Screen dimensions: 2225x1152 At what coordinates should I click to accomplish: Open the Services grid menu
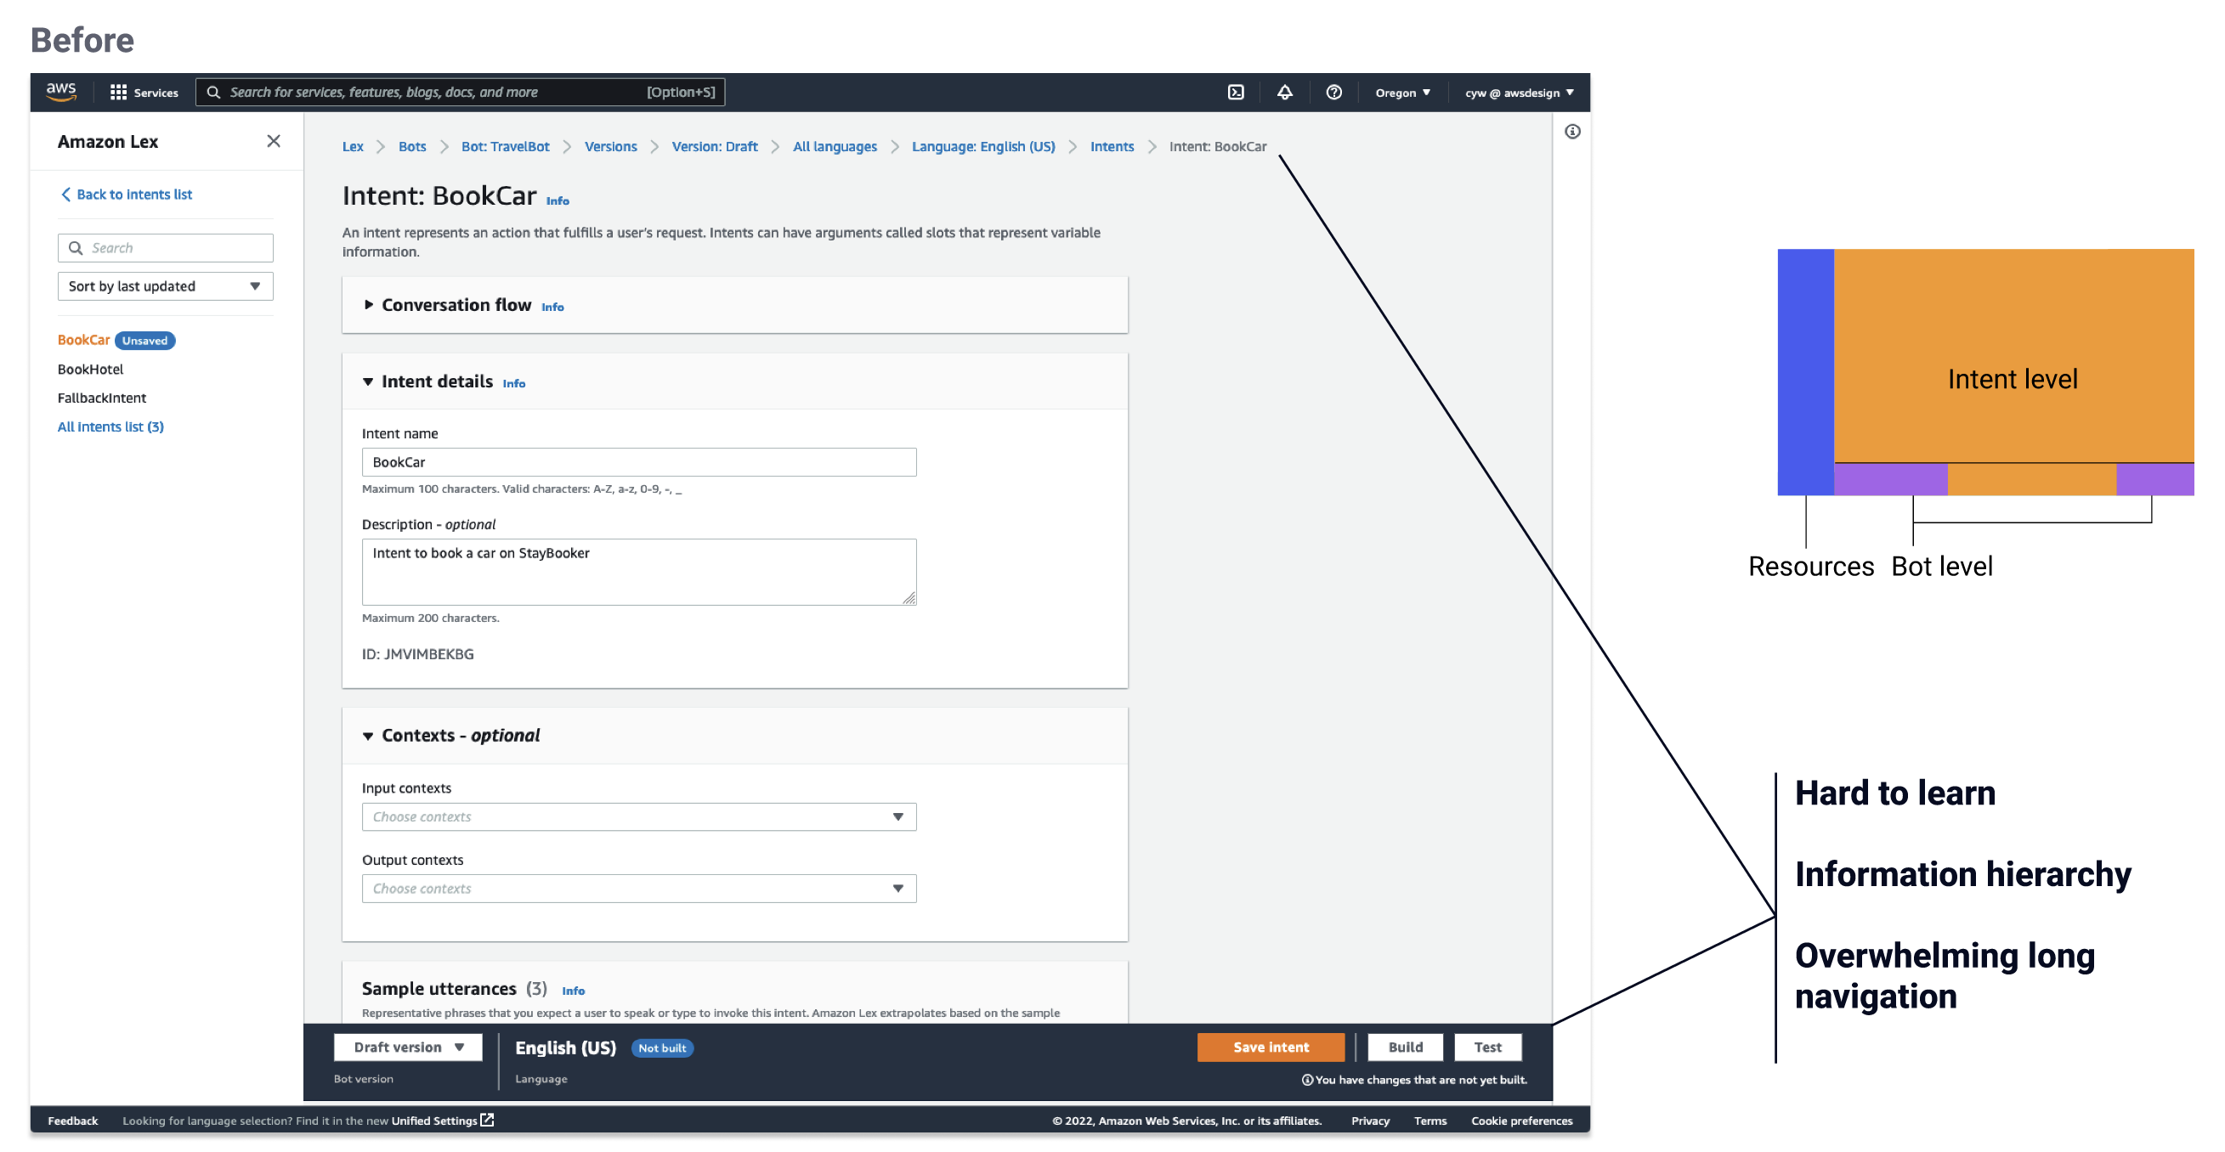tap(144, 93)
